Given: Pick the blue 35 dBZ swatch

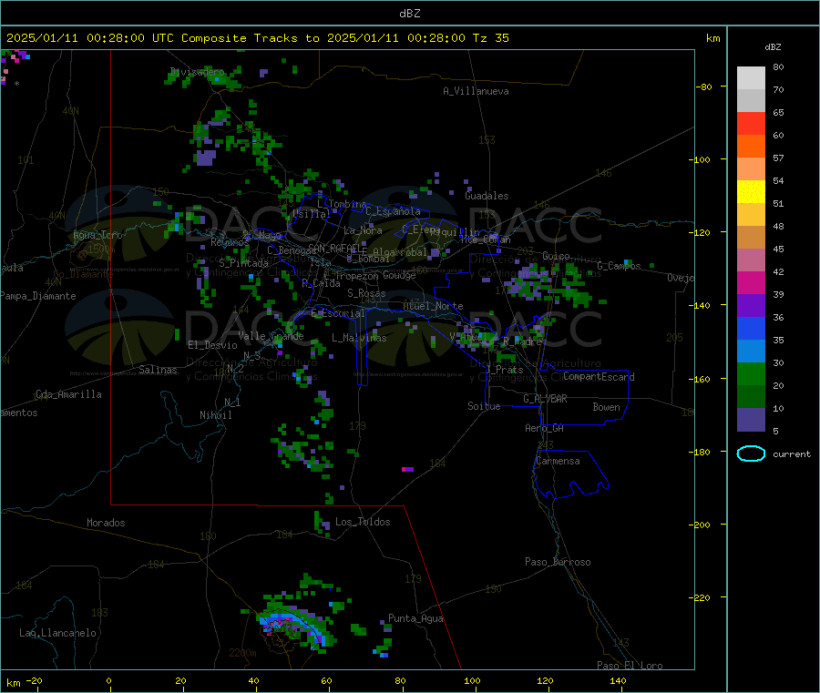Looking at the screenshot, I should pos(751,328).
